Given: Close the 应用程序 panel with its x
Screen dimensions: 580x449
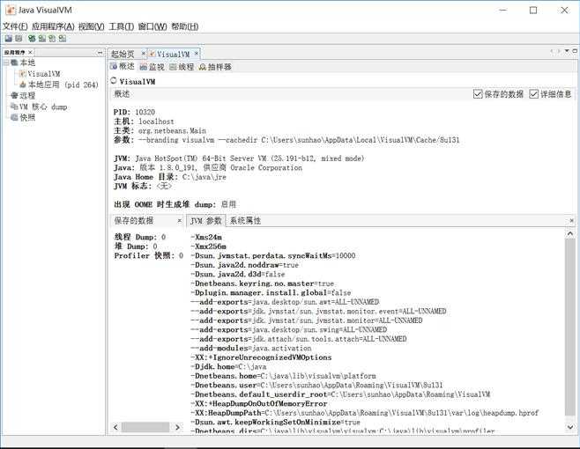Looking at the screenshot, I should click(30, 53).
